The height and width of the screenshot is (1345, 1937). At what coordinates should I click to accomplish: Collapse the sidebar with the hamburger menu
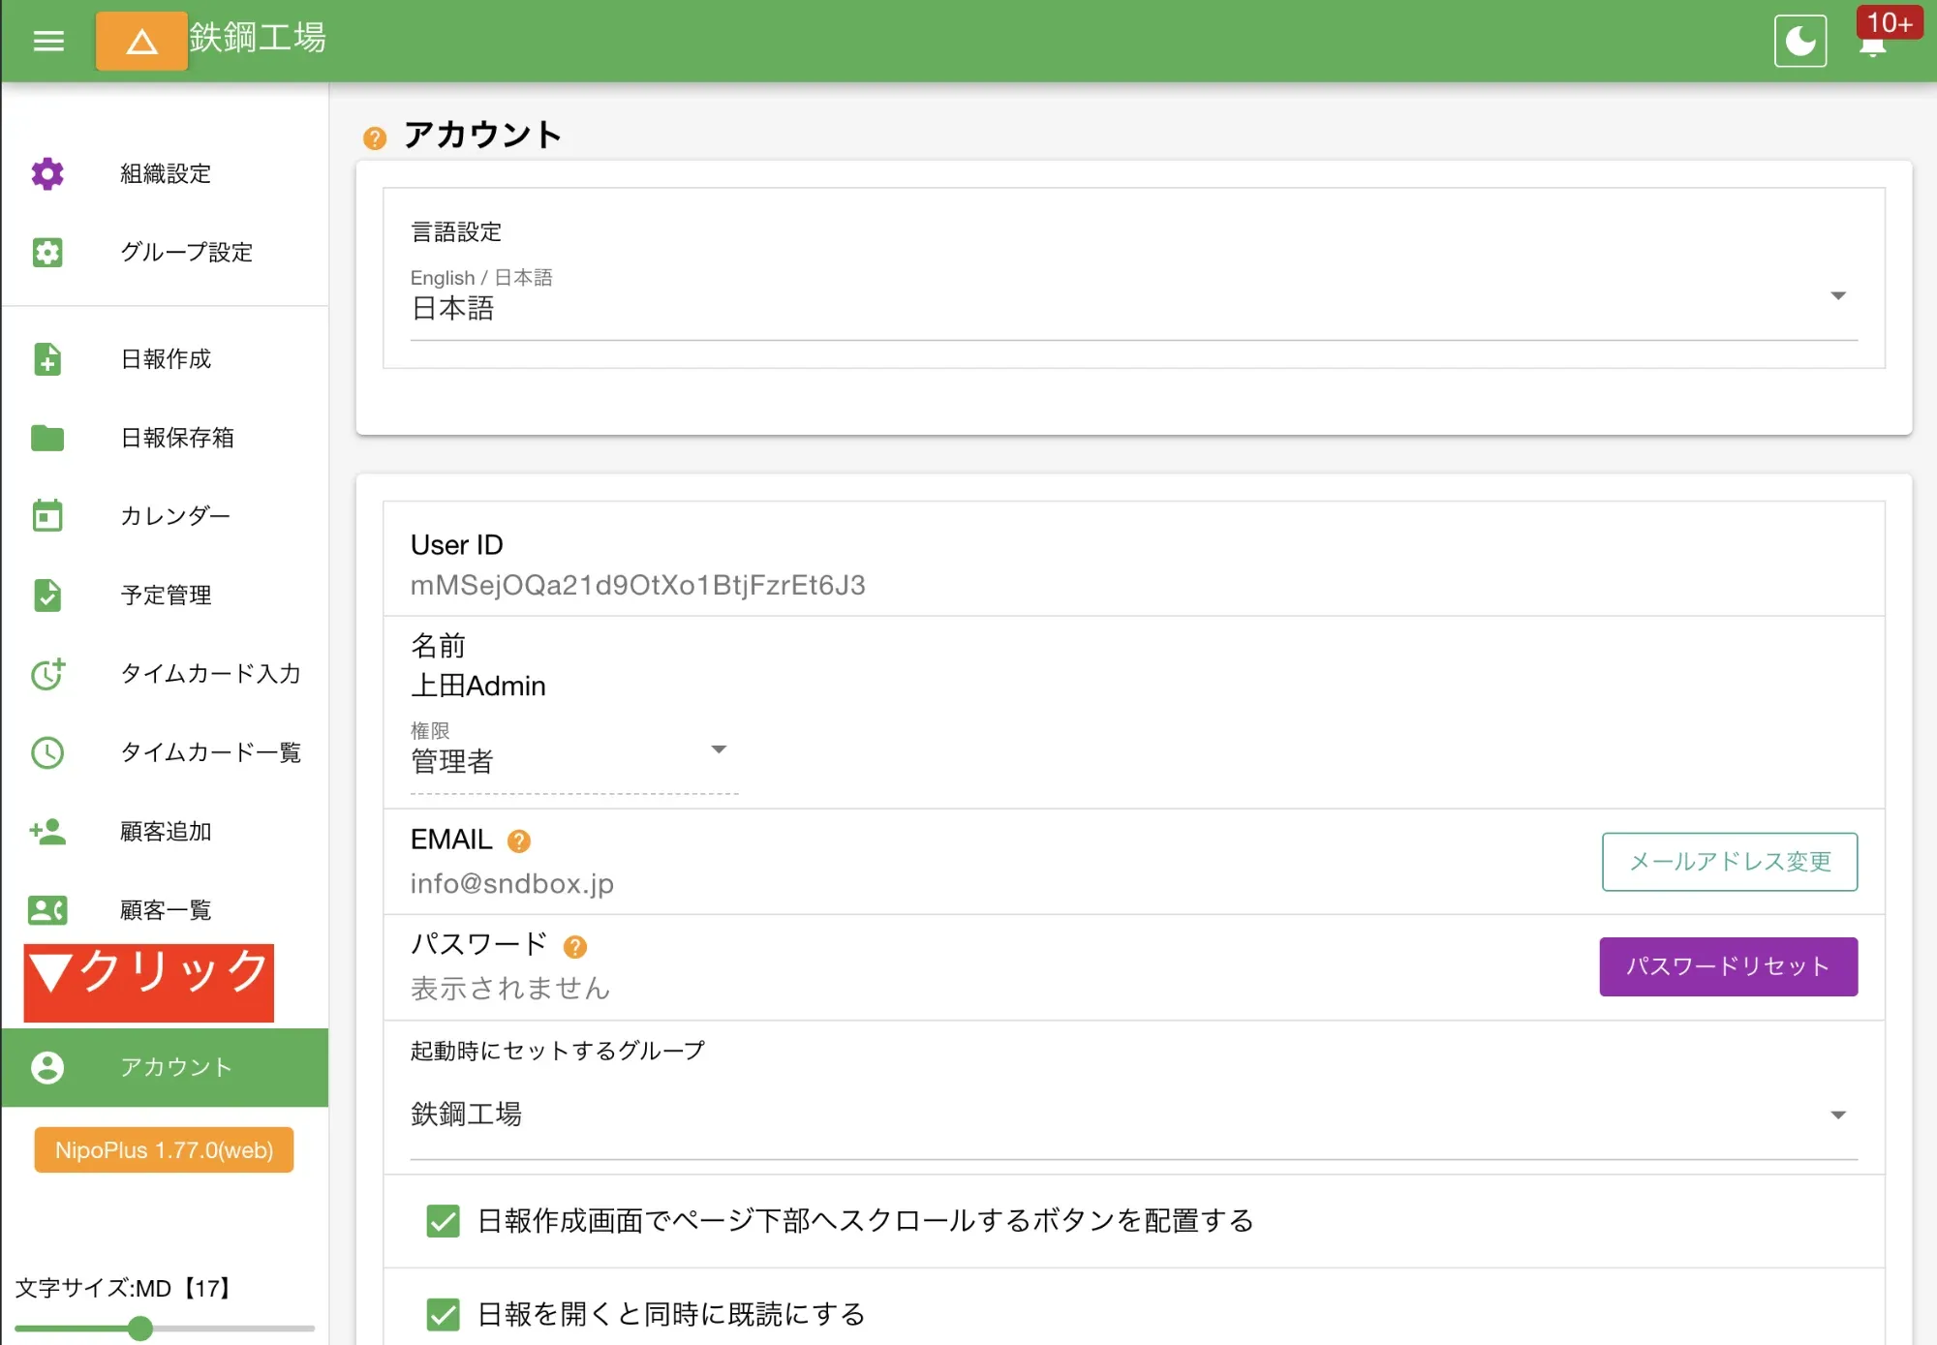48,41
